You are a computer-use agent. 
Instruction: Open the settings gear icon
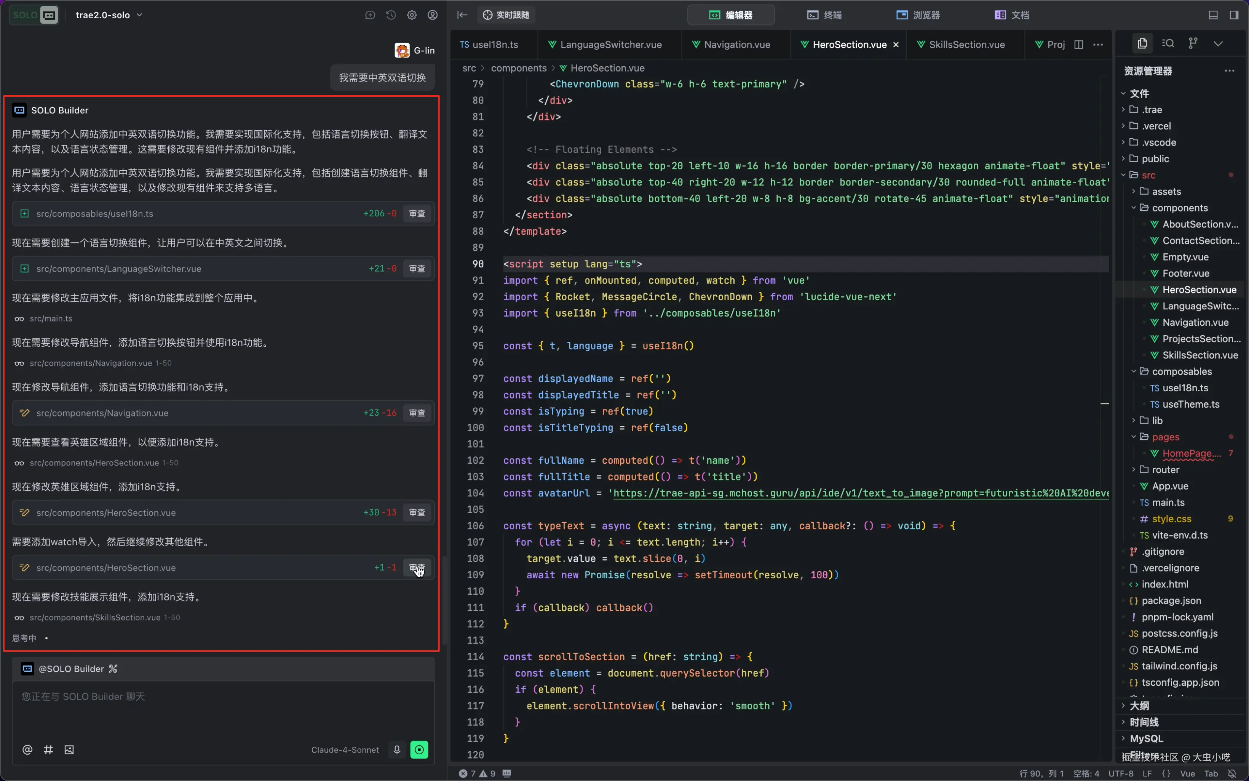point(411,15)
